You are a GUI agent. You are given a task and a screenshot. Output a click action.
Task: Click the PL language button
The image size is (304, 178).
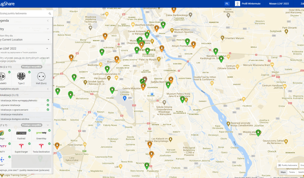227,4
